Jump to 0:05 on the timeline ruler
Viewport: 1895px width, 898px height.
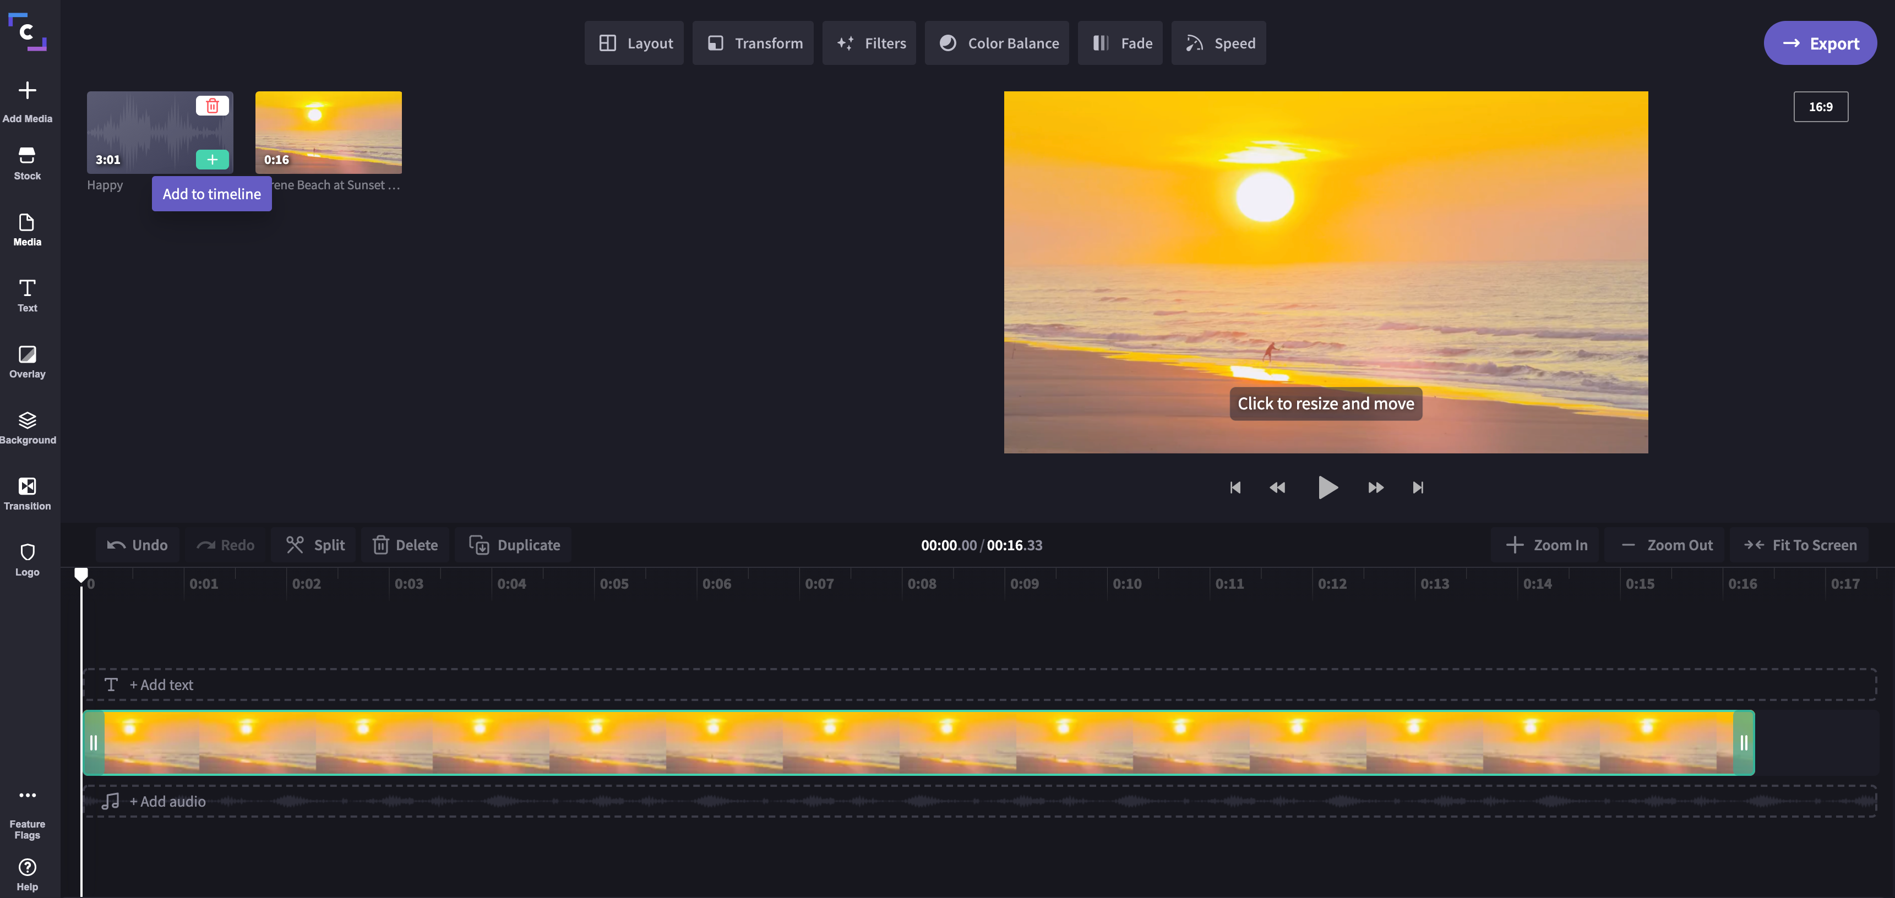(613, 584)
